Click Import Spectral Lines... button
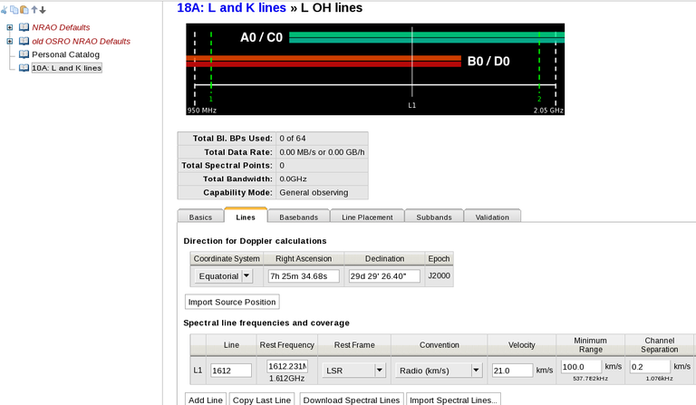The width and height of the screenshot is (696, 405). point(453,400)
